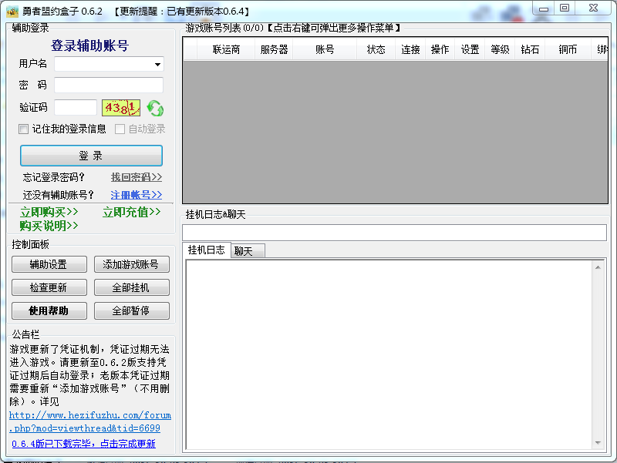Click the 添加游戏账号 button
The image size is (617, 463).
[133, 263]
